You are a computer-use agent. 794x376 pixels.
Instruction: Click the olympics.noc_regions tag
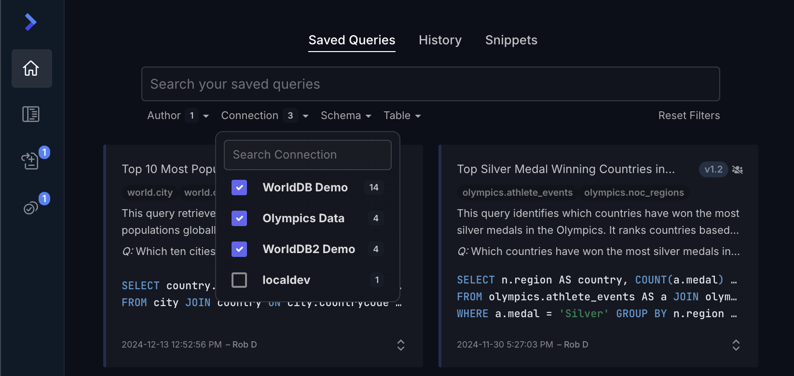(634, 192)
